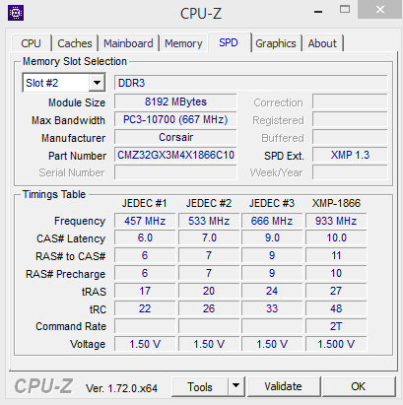
Task: Click the JEDEC #2 column header
Action: 209,203
